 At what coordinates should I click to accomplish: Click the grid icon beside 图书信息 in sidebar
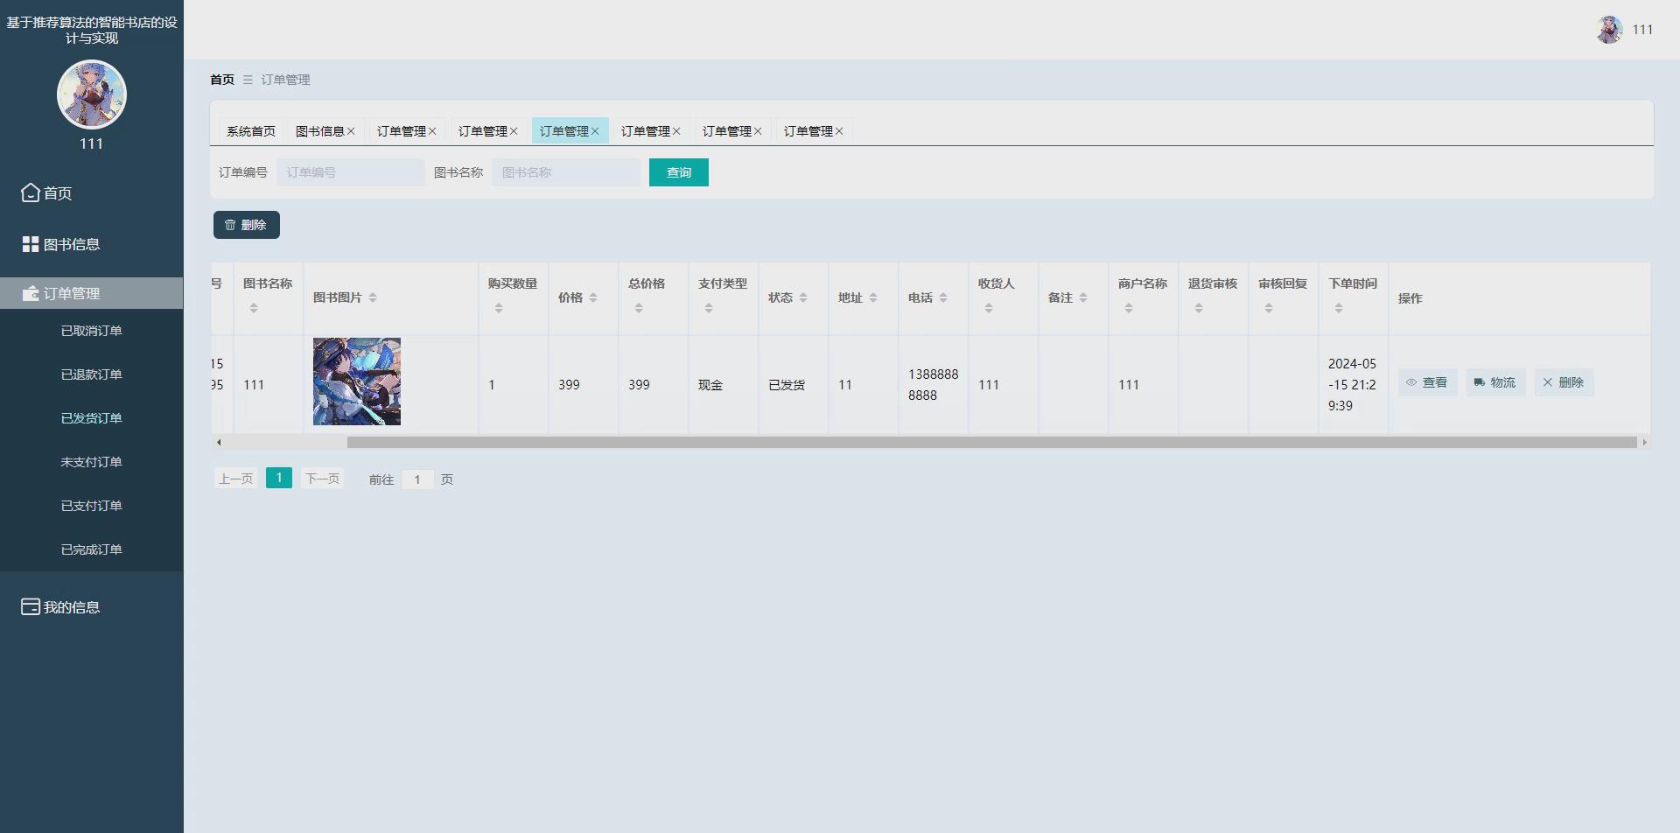(31, 244)
